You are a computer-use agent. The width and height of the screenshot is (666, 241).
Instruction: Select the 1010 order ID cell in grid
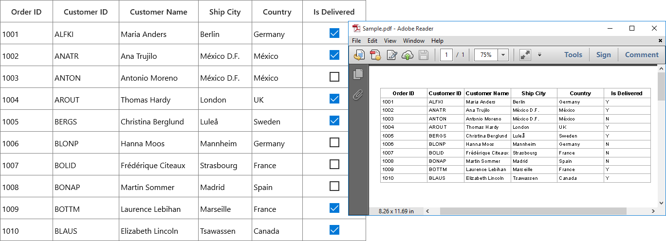[26, 230]
